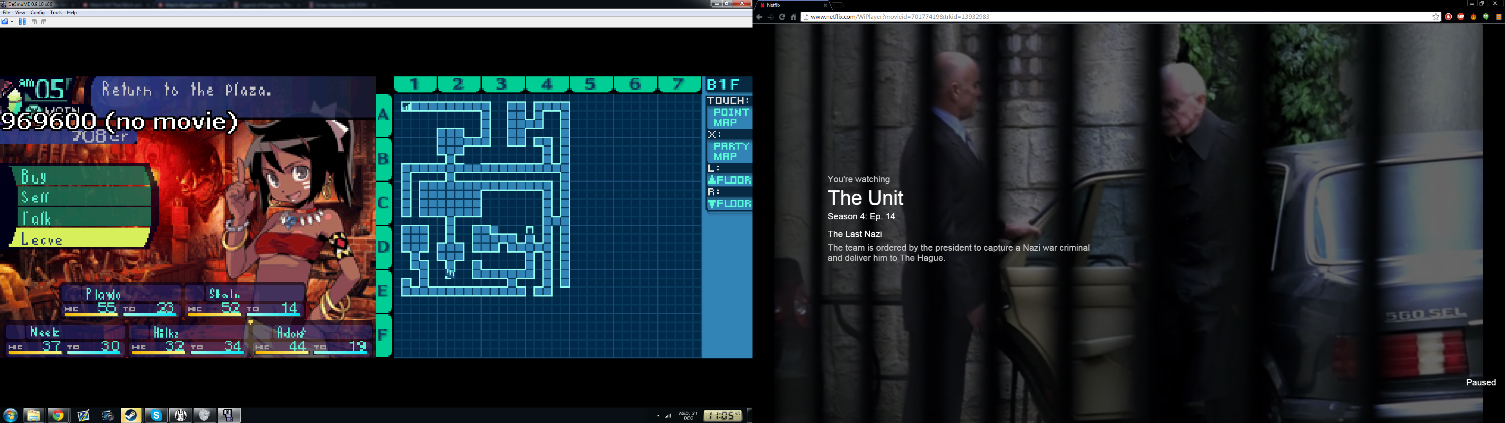Image resolution: width=1505 pixels, height=423 pixels.
Task: Click the rotate-right screen icon in DeSmuME
Action: (43, 22)
